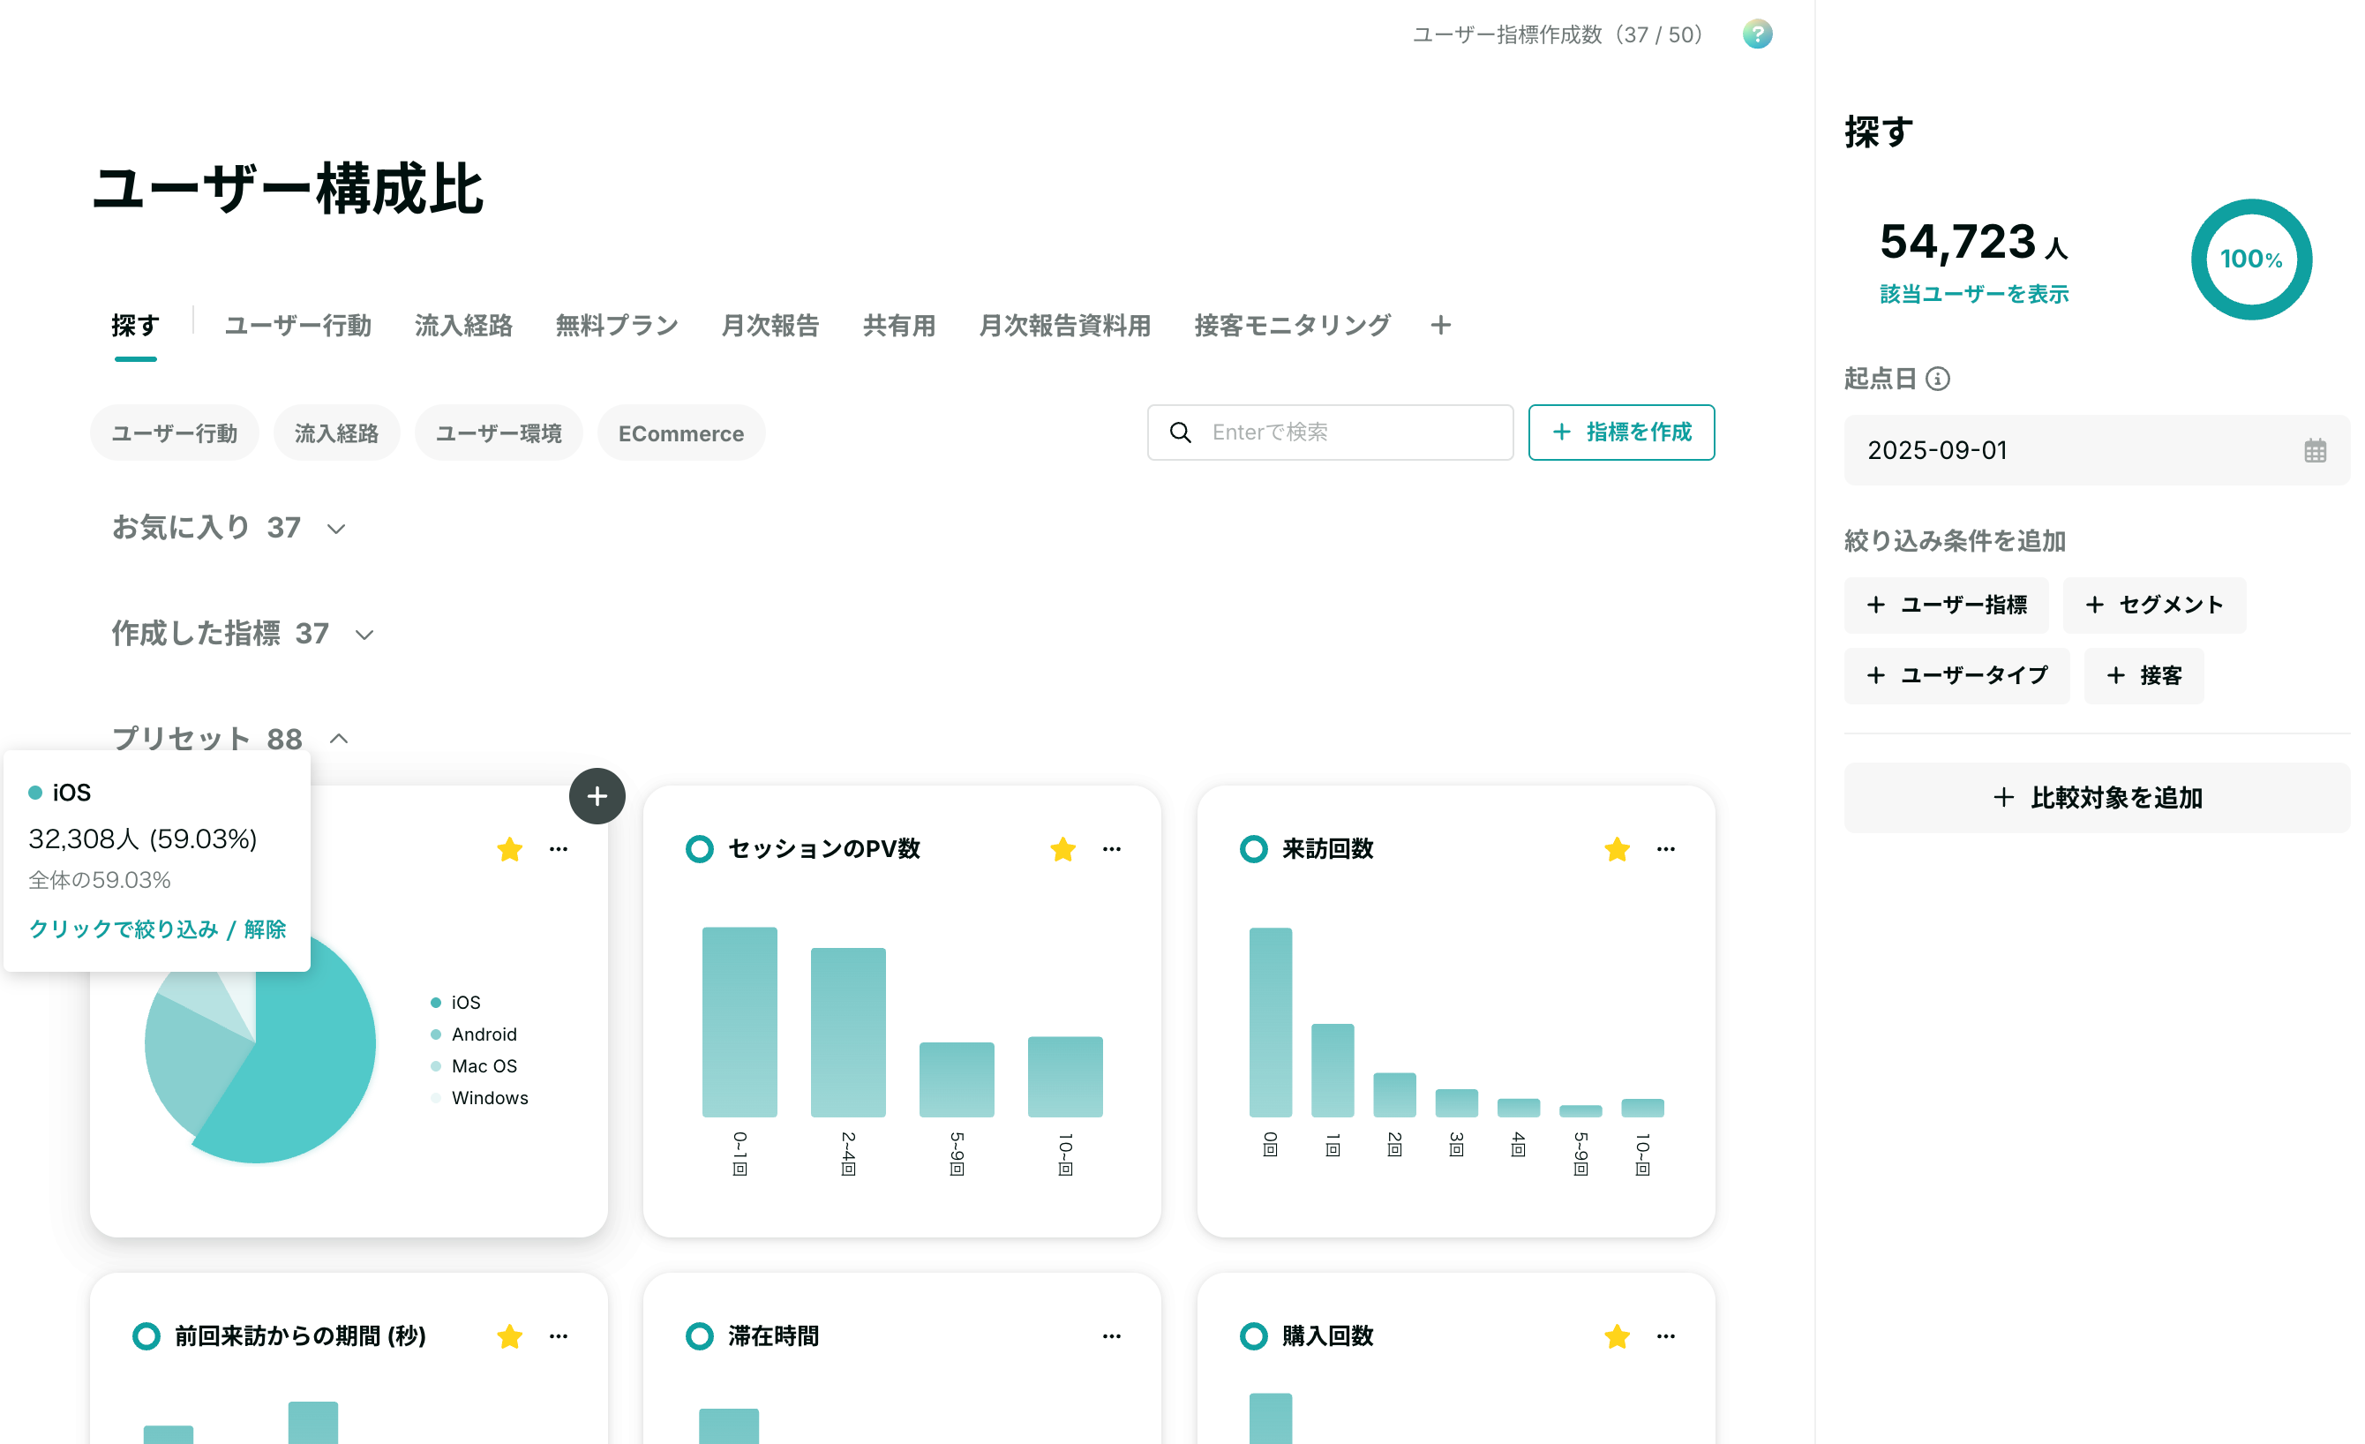Switch to the 接客モニタリング tab
Screen dimensions: 2365x1444
(1292, 326)
